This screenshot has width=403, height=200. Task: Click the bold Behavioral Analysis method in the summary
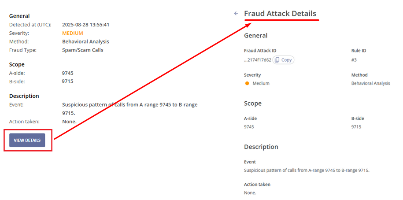(85, 42)
